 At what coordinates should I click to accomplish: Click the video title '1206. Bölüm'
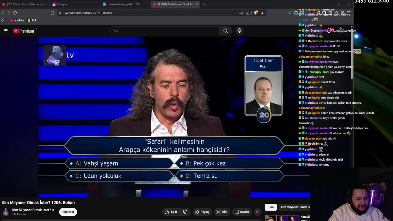click(38, 203)
